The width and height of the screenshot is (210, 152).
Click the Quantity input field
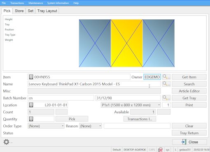pos(41,119)
